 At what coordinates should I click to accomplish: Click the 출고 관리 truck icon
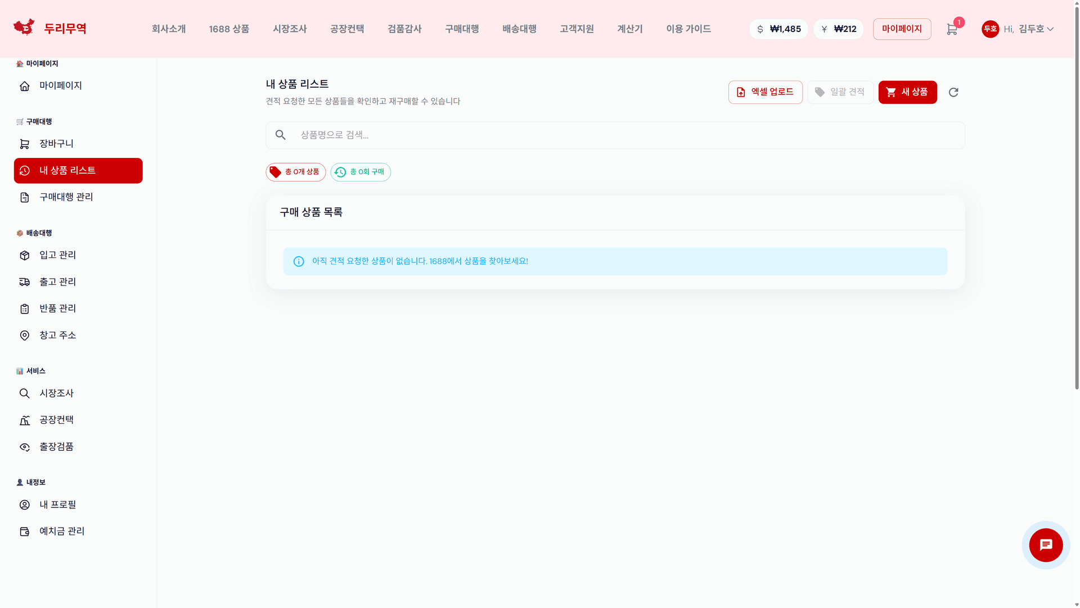pos(25,282)
